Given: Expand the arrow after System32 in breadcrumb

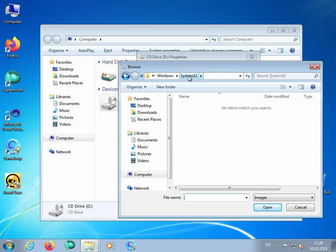Looking at the screenshot, I should [x=201, y=76].
